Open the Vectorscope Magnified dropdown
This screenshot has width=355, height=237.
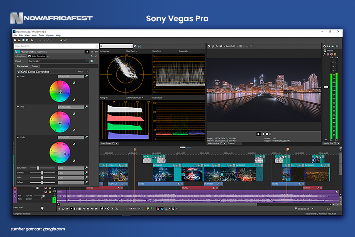[132, 51]
